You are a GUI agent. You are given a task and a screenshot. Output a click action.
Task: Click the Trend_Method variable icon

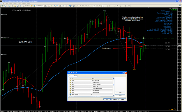pyautogui.click(x=70, y=94)
